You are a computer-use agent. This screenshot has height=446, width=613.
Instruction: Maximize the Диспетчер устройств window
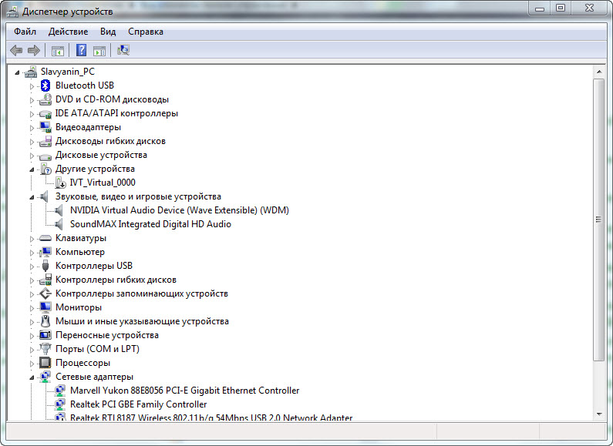click(x=561, y=8)
